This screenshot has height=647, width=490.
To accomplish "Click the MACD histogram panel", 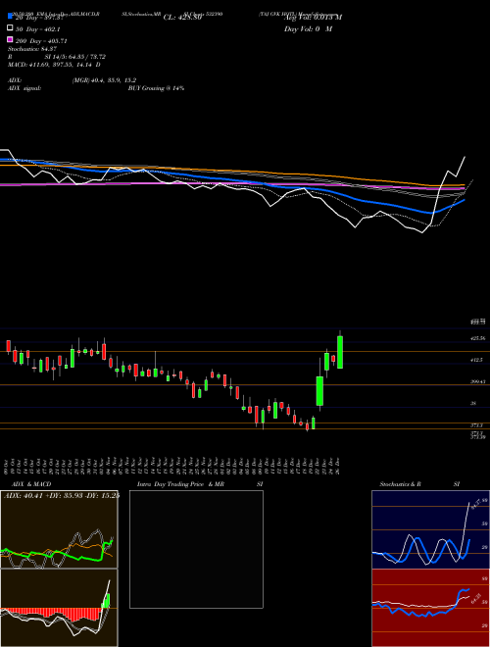I will tap(59, 608).
